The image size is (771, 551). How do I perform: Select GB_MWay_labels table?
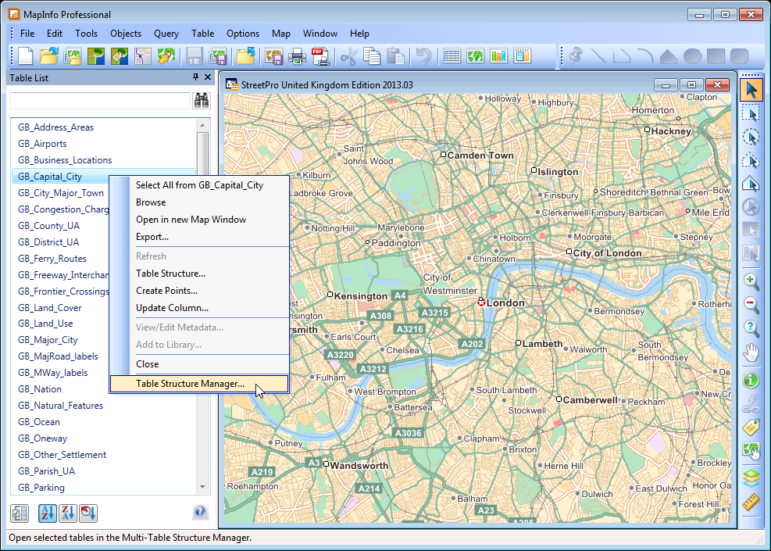pos(52,373)
